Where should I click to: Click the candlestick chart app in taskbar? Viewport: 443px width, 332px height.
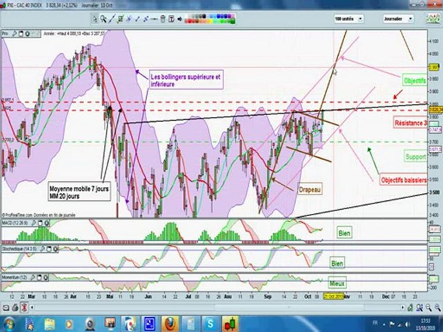click(230, 324)
